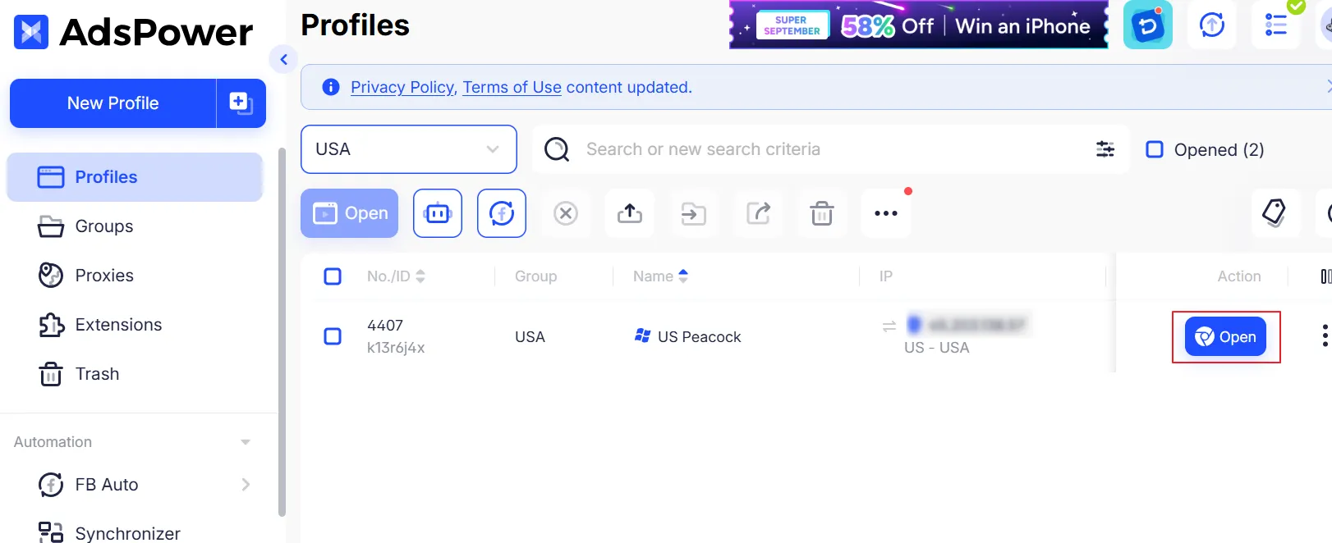This screenshot has height=543, width=1332.
Task: Sort by the No./ID column arrows
Action: pos(420,276)
